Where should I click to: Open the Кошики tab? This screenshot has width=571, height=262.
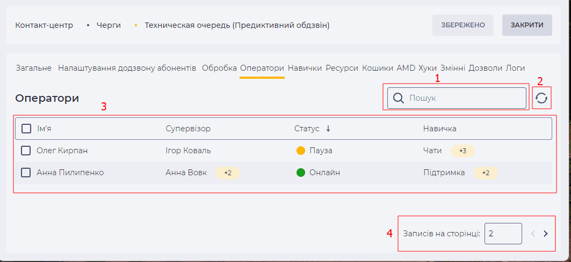tap(378, 68)
